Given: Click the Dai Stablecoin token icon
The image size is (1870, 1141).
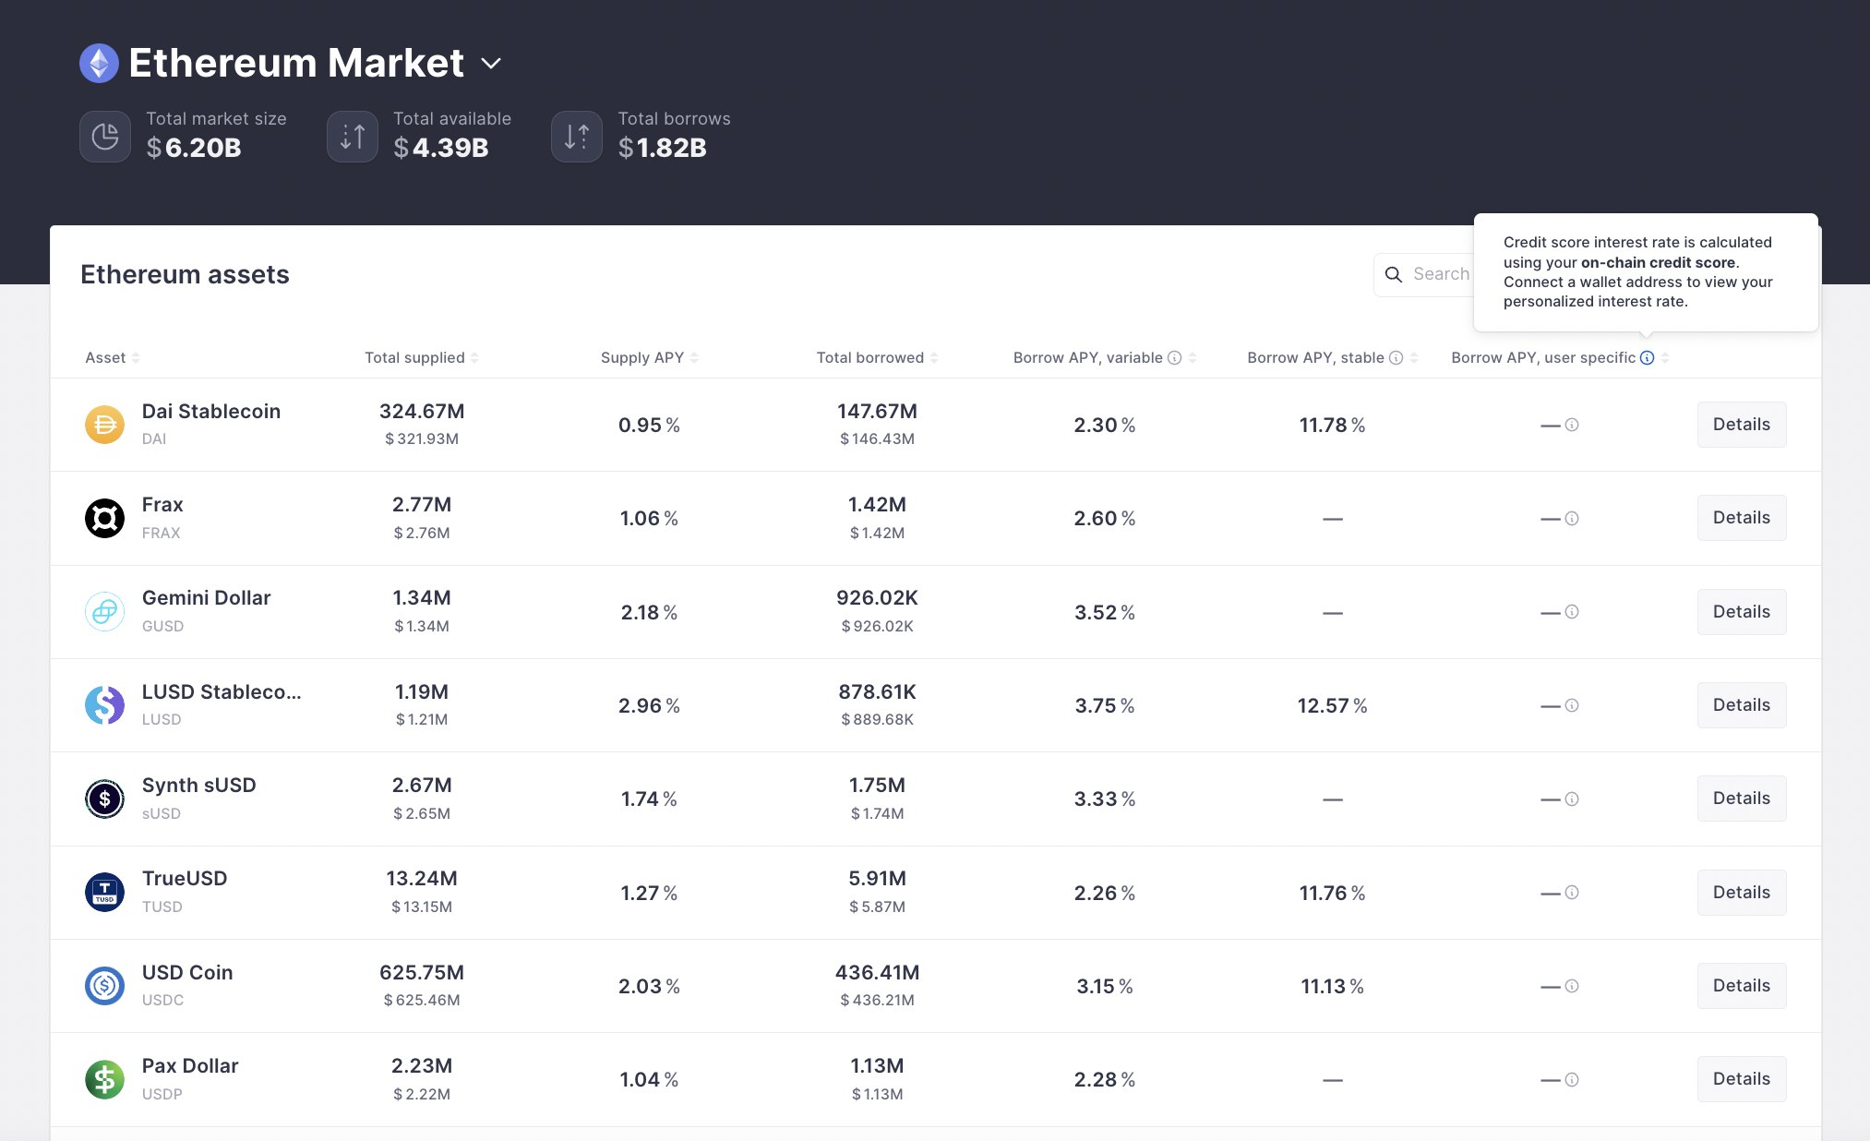Looking at the screenshot, I should [x=104, y=425].
